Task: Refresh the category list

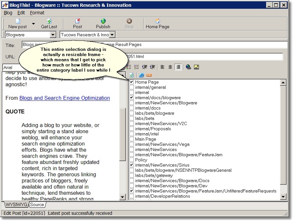Action: 131,75
